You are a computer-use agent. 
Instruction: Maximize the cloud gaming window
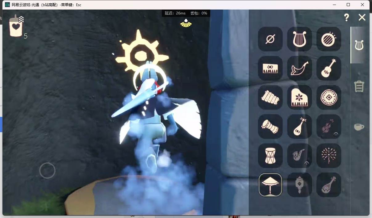348,5
